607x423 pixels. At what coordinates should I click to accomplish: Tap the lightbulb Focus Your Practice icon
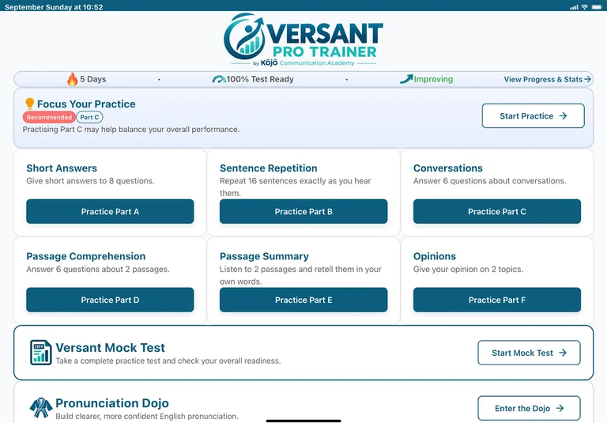tap(30, 104)
